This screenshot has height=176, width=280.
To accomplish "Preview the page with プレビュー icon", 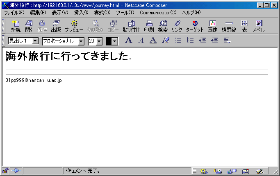I will click(x=74, y=26).
